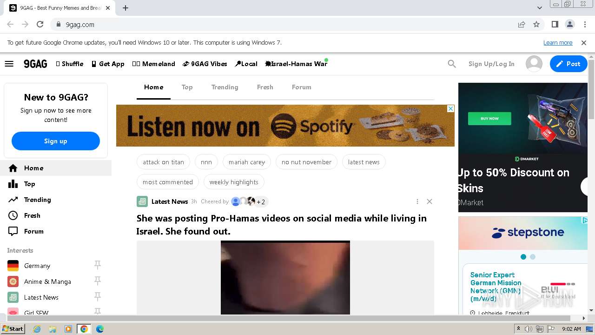Open the 9GAG hamburger menu
This screenshot has height=335, width=595.
[9, 64]
